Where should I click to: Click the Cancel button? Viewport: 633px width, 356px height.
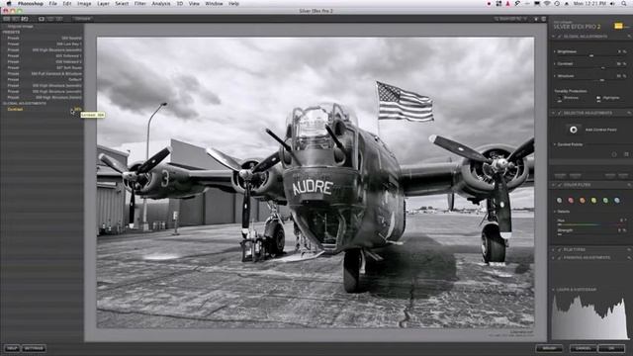pos(583,348)
